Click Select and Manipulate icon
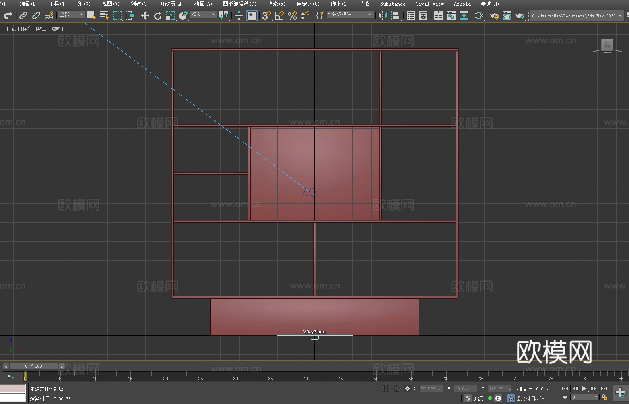Image resolution: width=629 pixels, height=404 pixels. [239, 15]
